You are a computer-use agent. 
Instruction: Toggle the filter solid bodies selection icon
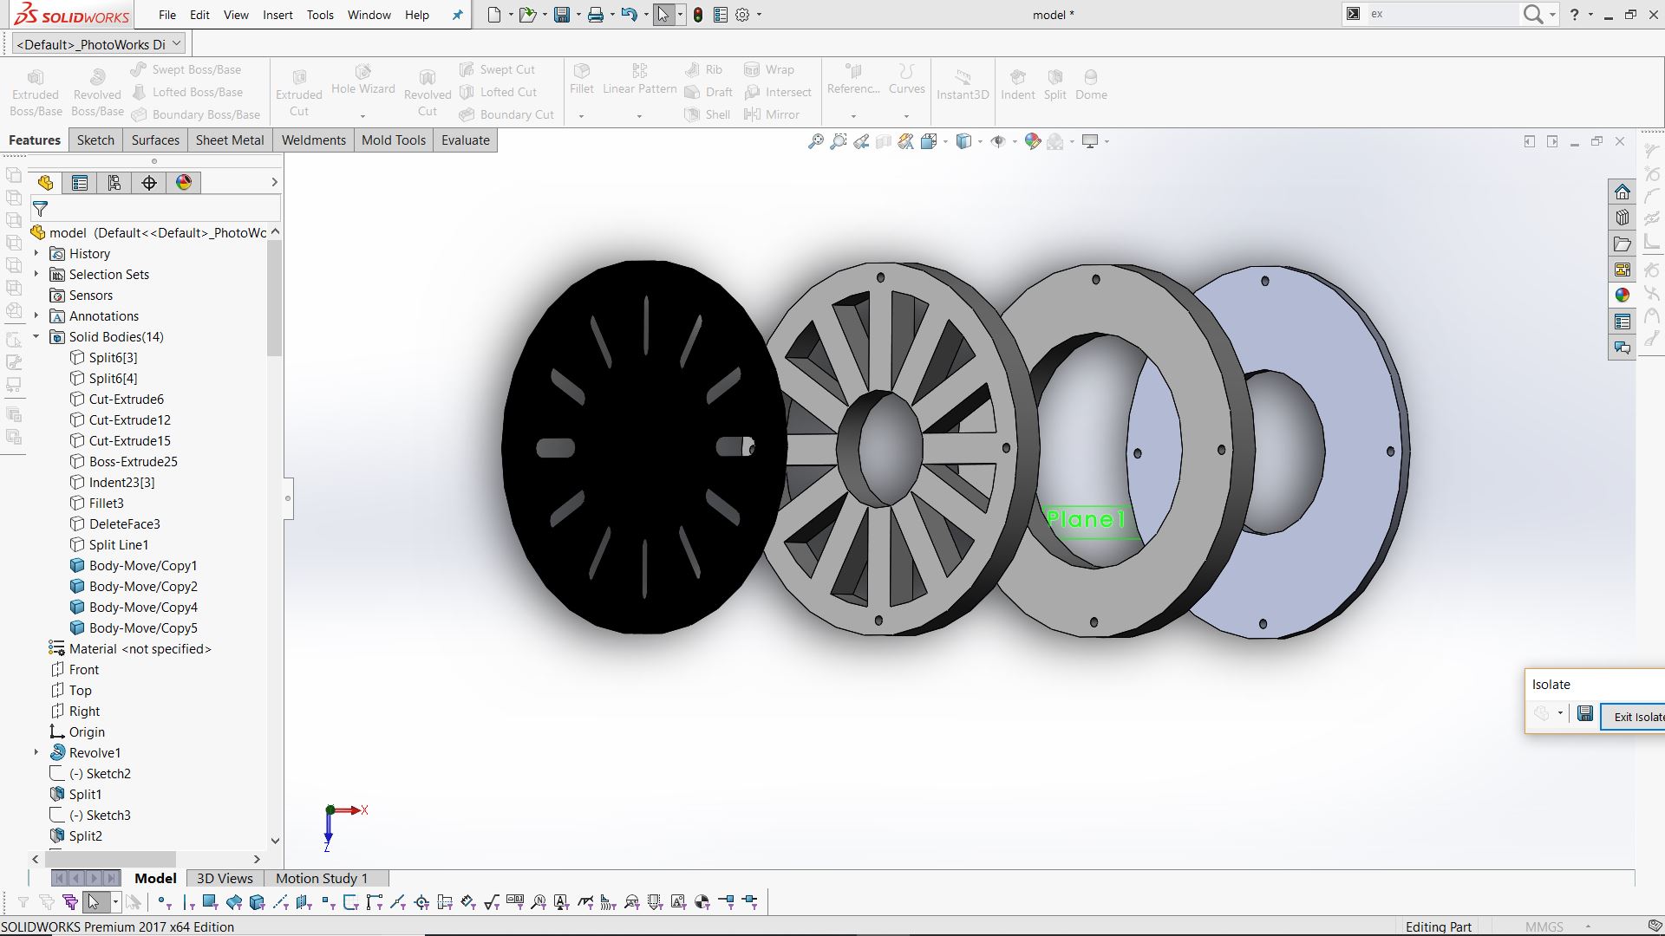coord(257,903)
